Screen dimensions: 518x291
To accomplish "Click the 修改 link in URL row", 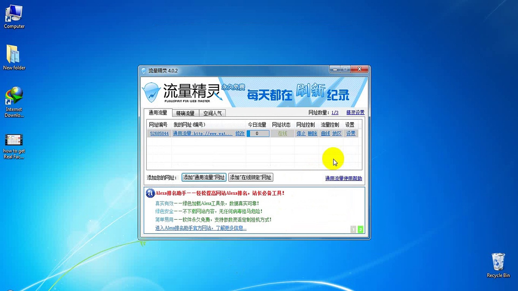I will coord(240,133).
